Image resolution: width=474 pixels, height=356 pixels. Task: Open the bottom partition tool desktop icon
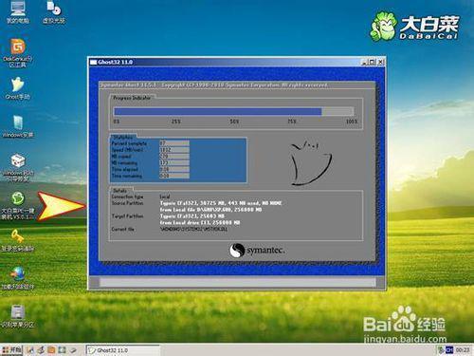(18, 316)
